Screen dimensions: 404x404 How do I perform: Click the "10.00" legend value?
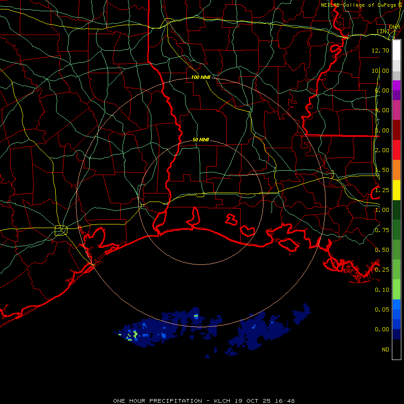(x=380, y=70)
